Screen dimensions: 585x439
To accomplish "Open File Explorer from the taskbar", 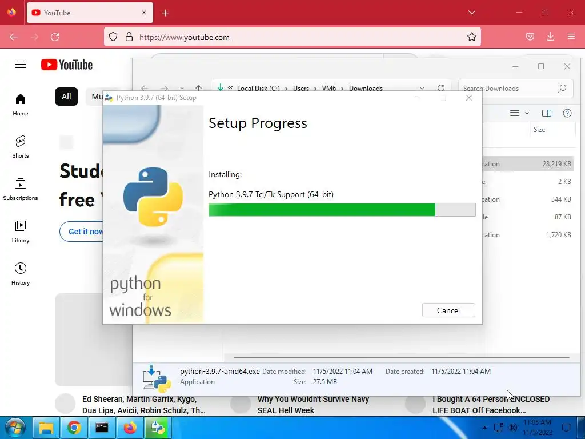I will click(46, 428).
